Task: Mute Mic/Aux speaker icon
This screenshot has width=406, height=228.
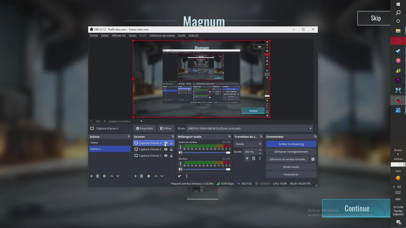Action: click(x=180, y=169)
